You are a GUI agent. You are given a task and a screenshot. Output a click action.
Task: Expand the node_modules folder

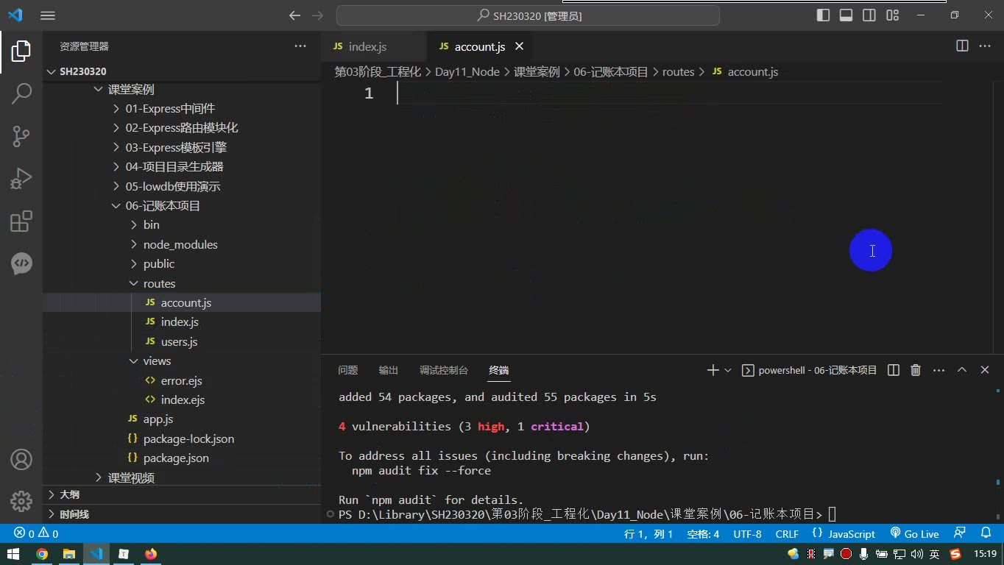(x=181, y=244)
